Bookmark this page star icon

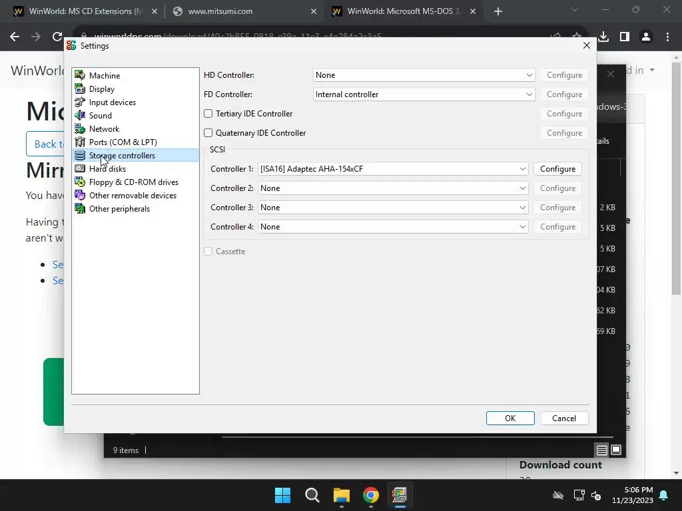[577, 37]
